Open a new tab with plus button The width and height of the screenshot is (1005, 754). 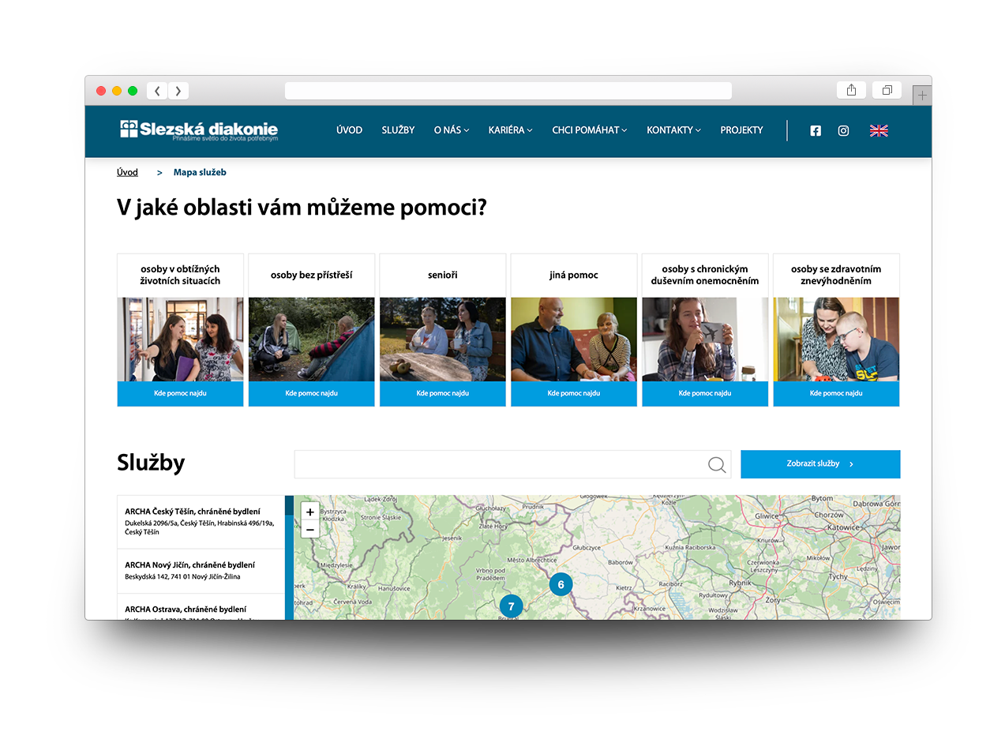tap(922, 96)
